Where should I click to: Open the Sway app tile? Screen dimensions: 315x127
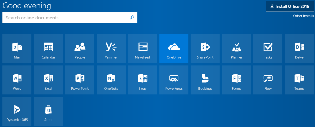tap(142, 80)
